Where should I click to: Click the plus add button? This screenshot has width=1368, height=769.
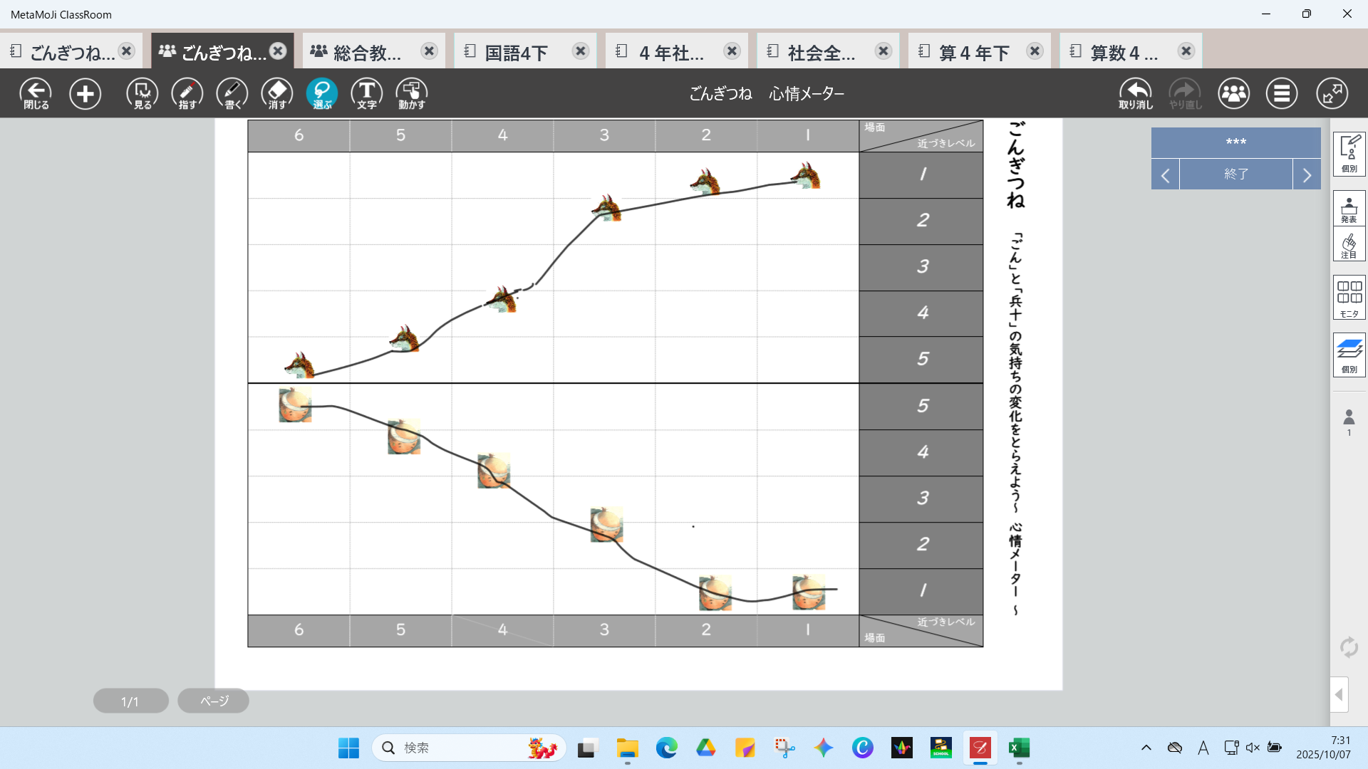pos(85,93)
